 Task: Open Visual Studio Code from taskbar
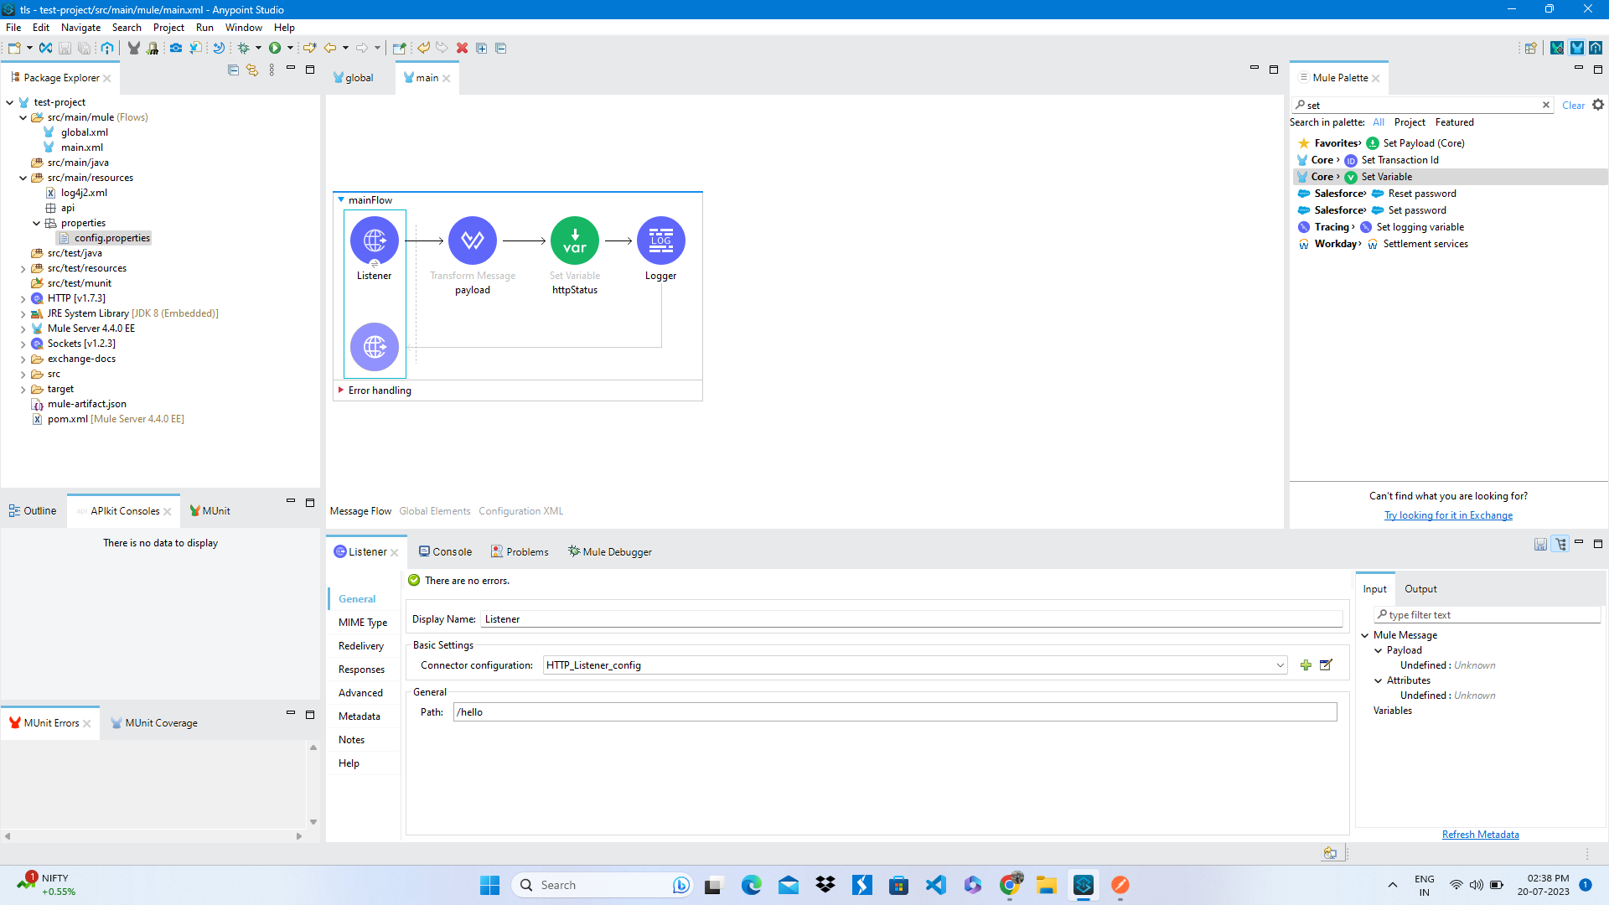coord(935,885)
